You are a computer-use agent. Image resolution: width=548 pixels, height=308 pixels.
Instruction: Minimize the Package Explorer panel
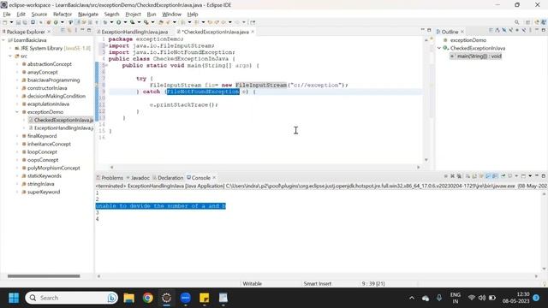82,31
